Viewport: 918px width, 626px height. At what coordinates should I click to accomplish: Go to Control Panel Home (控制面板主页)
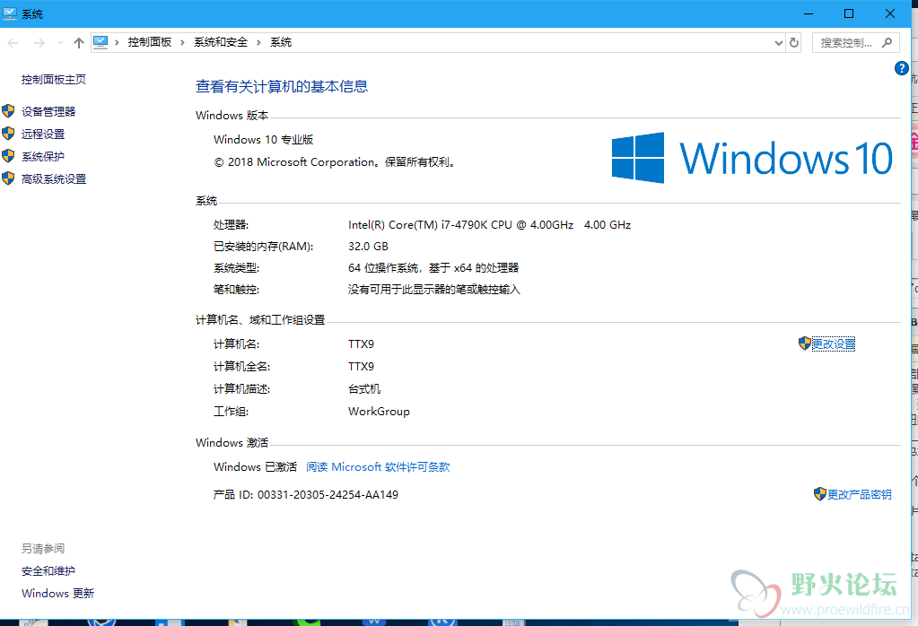point(54,80)
